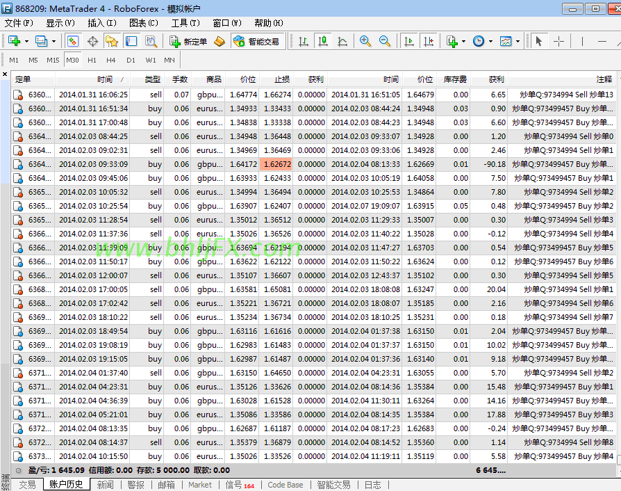
Task: Switch to the 警报 tab
Action: pyautogui.click(x=136, y=485)
